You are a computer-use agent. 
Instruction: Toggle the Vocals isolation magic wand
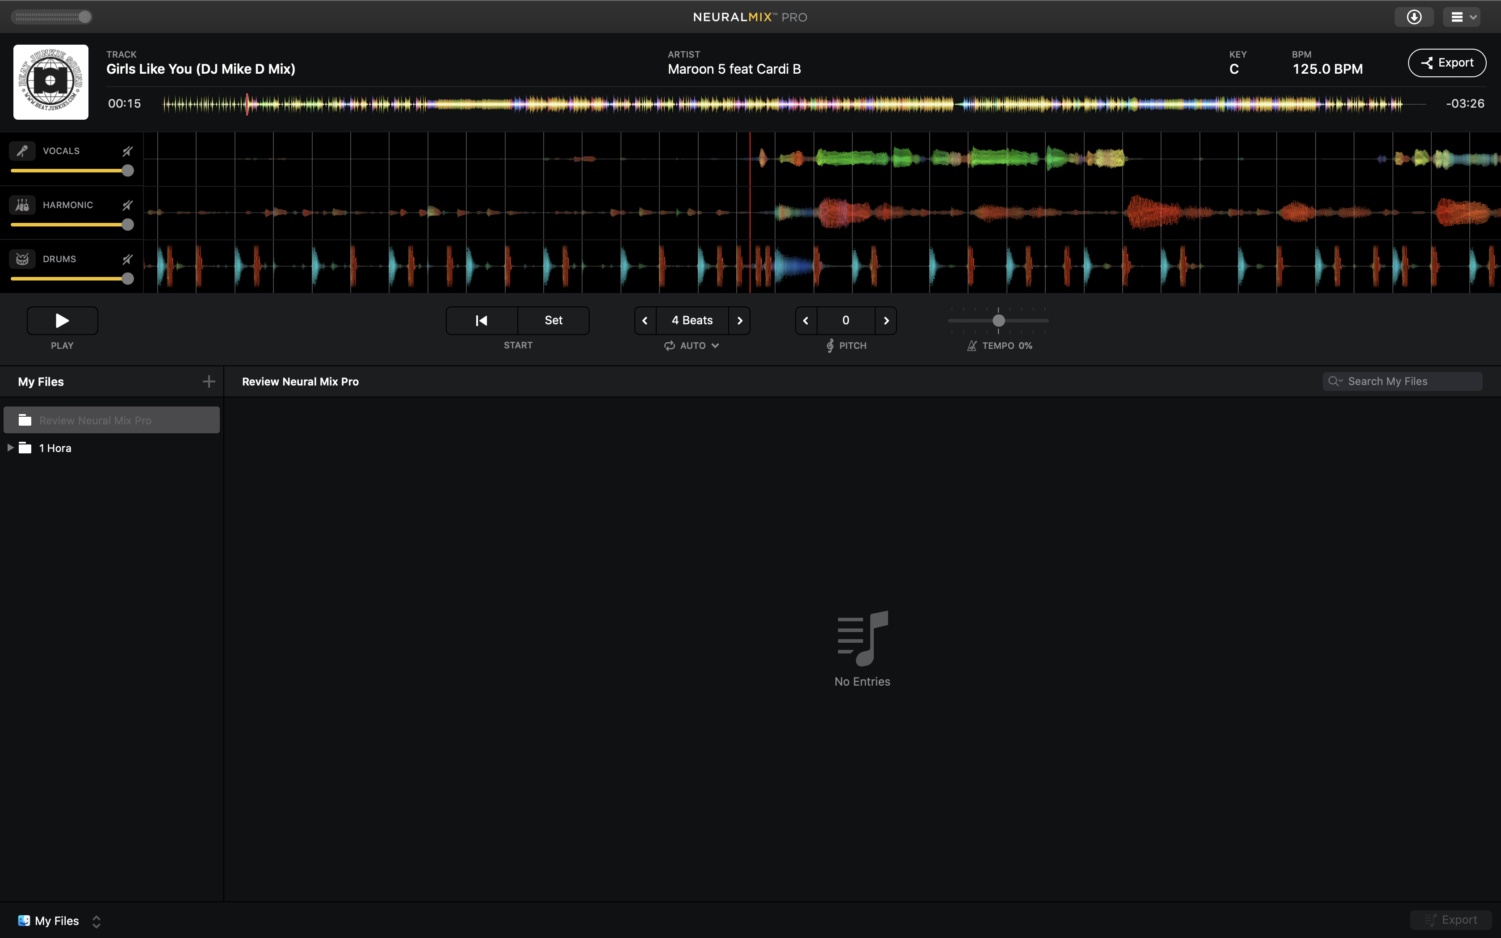[126, 150]
